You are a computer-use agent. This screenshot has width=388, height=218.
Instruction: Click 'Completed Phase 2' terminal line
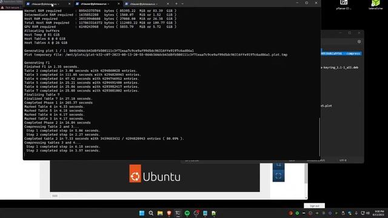pyautogui.click(x=58, y=122)
